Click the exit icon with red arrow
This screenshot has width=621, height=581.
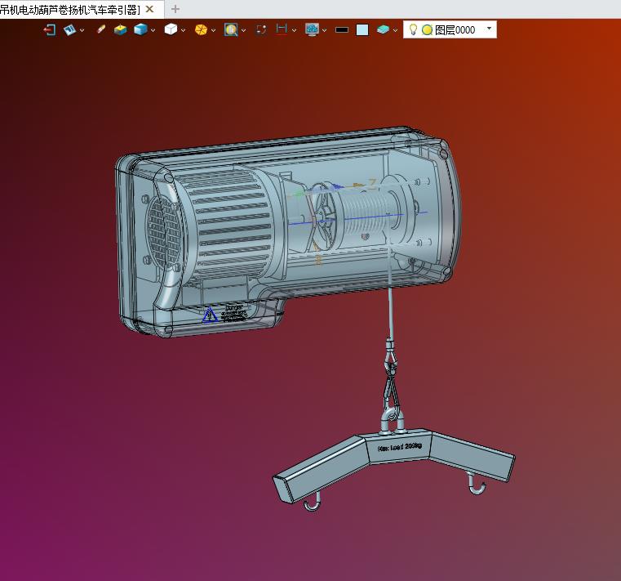(50, 29)
